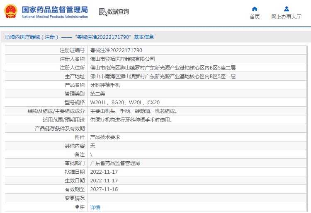Click the lightbulb icon beside 注
The width and height of the screenshot is (311, 213).
(77, 207)
